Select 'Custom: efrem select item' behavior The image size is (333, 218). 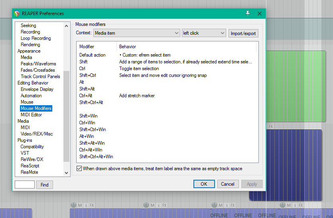(x=145, y=55)
